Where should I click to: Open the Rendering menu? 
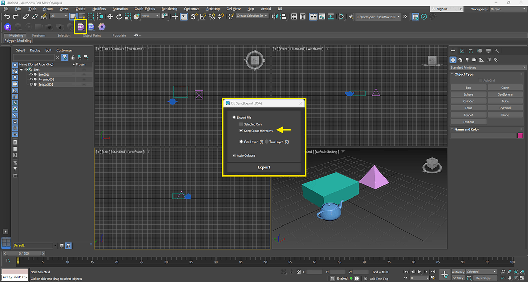pyautogui.click(x=170, y=8)
